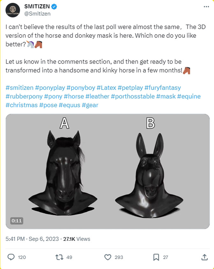214x269 pixels.
Task: Click the share upload icon
Action: pyautogui.click(x=204, y=257)
